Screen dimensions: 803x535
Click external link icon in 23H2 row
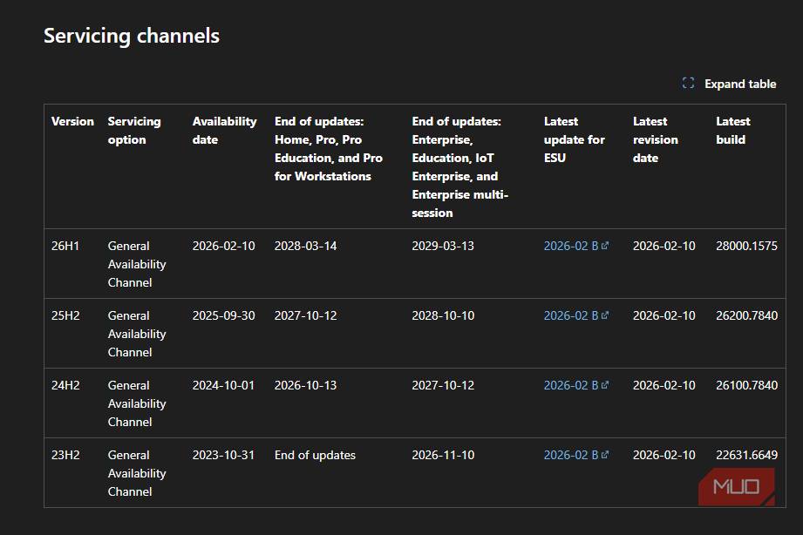click(x=605, y=455)
